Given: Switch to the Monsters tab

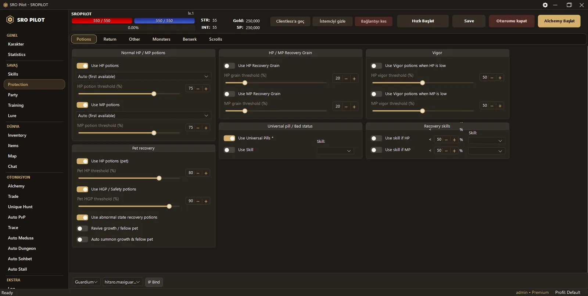Looking at the screenshot, I should pos(161,39).
